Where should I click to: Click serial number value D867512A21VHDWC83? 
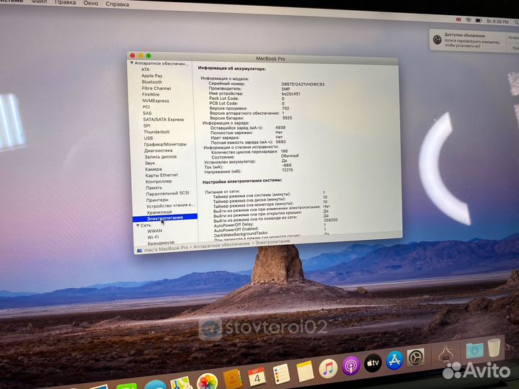tap(303, 84)
